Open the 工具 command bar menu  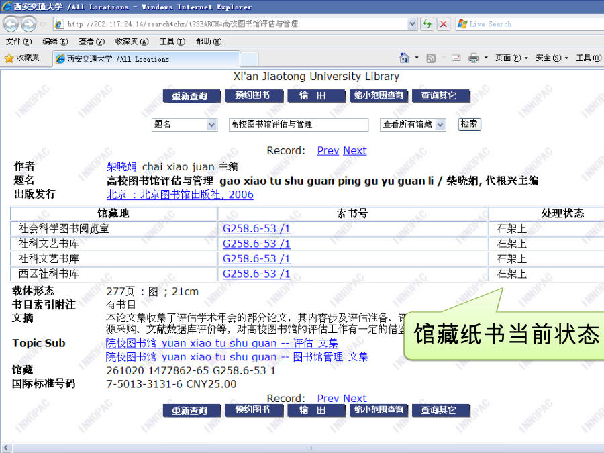tap(589, 58)
